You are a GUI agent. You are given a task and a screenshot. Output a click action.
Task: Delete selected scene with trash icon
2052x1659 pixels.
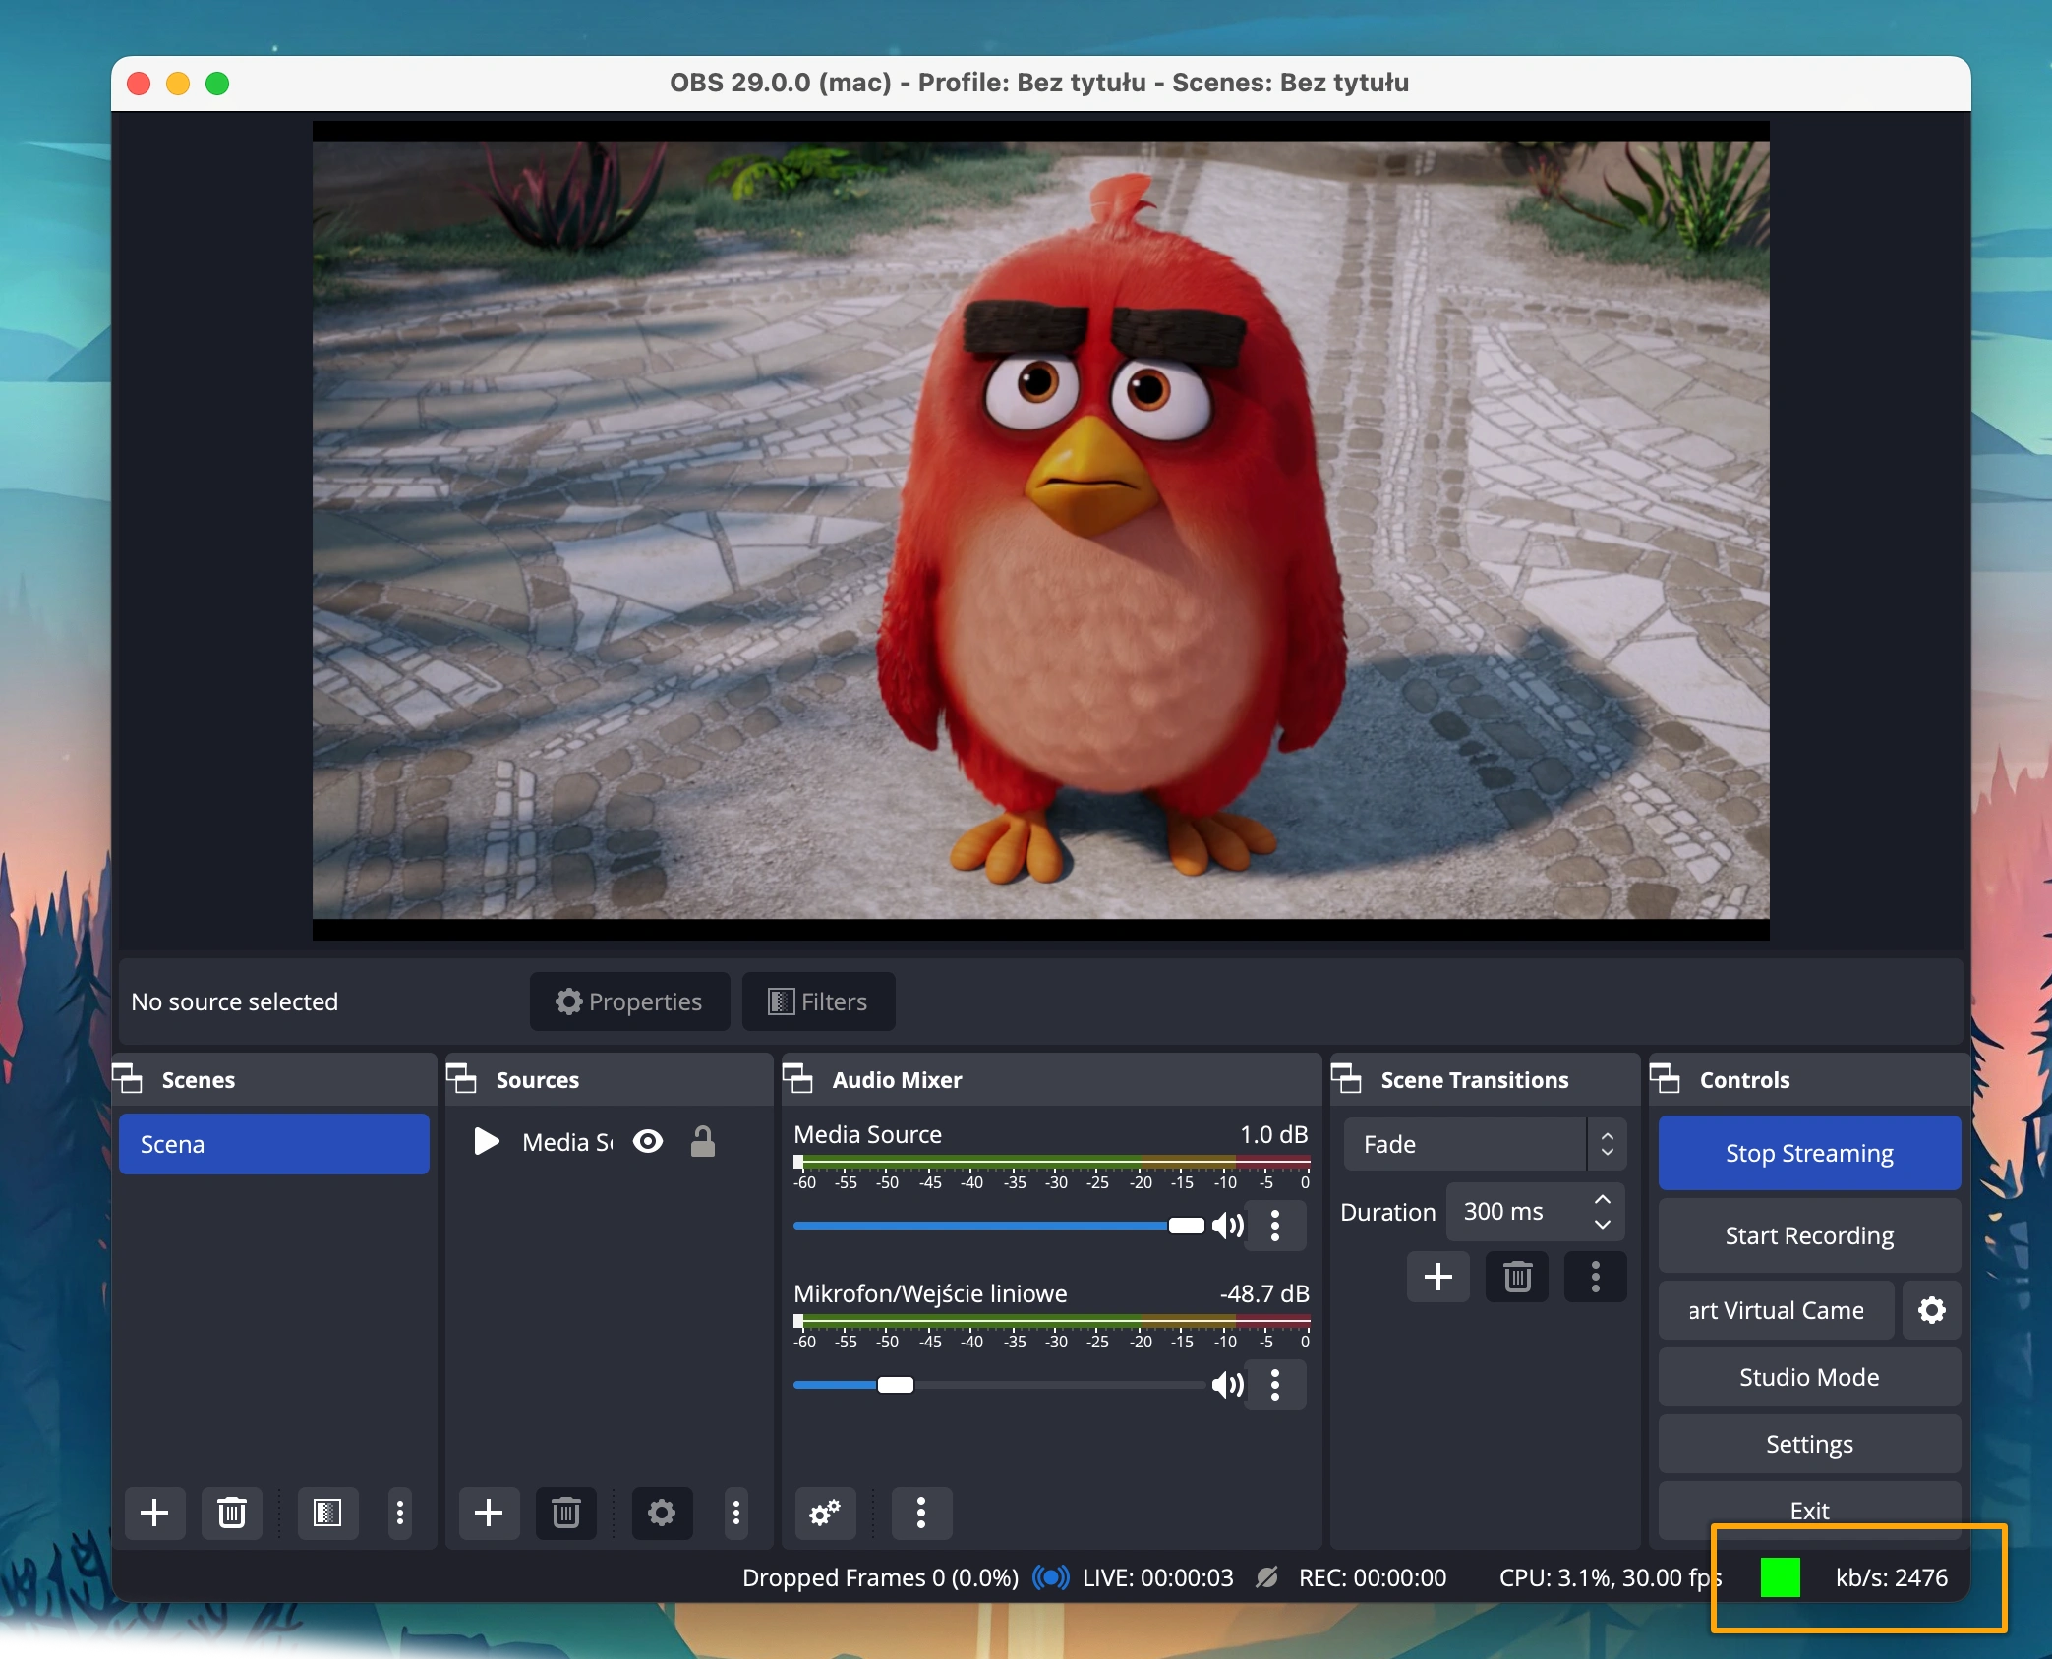pyautogui.click(x=232, y=1513)
